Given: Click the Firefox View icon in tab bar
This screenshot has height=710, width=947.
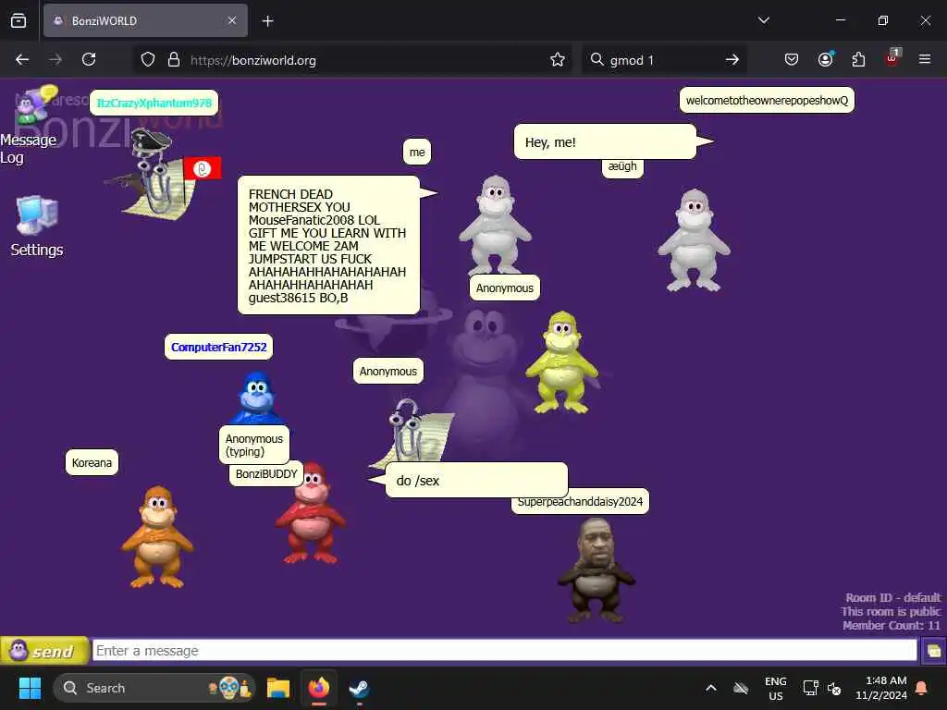Looking at the screenshot, I should 18,20.
